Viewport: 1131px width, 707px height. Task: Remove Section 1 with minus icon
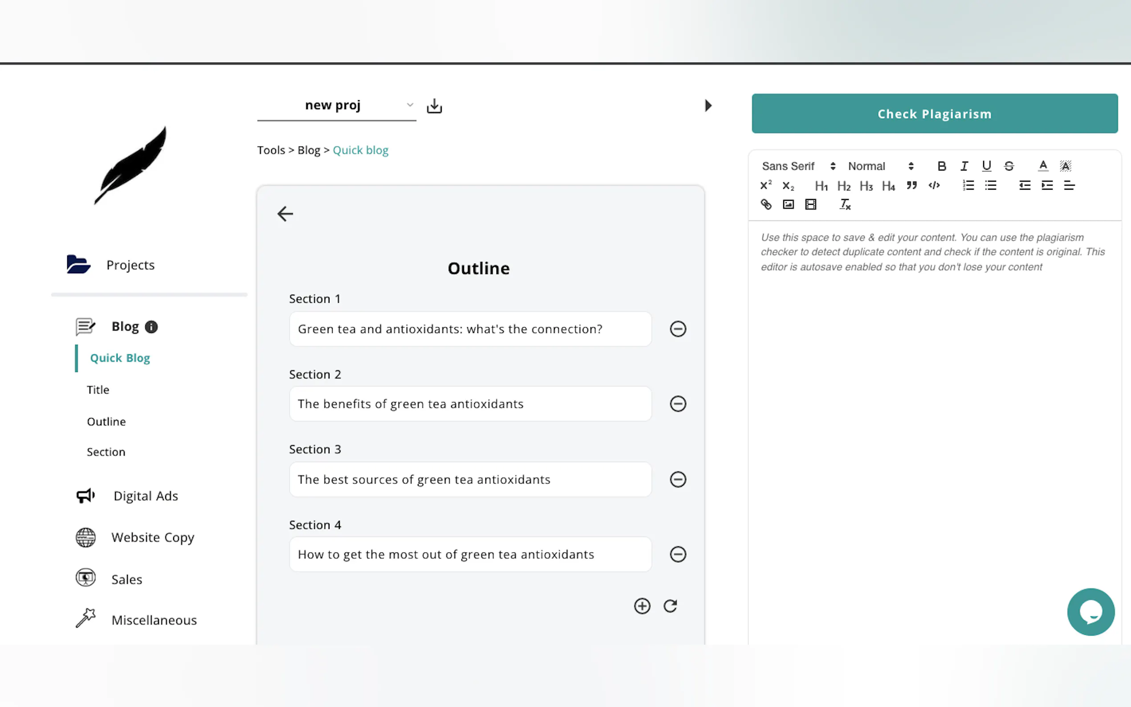(677, 329)
